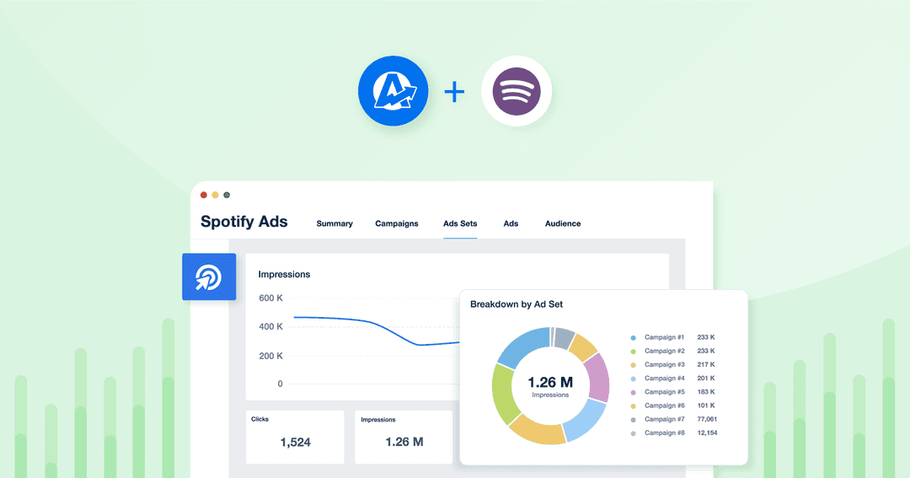Click the Clicks card showing 1,524
This screenshot has height=478, width=910.
[x=295, y=438]
